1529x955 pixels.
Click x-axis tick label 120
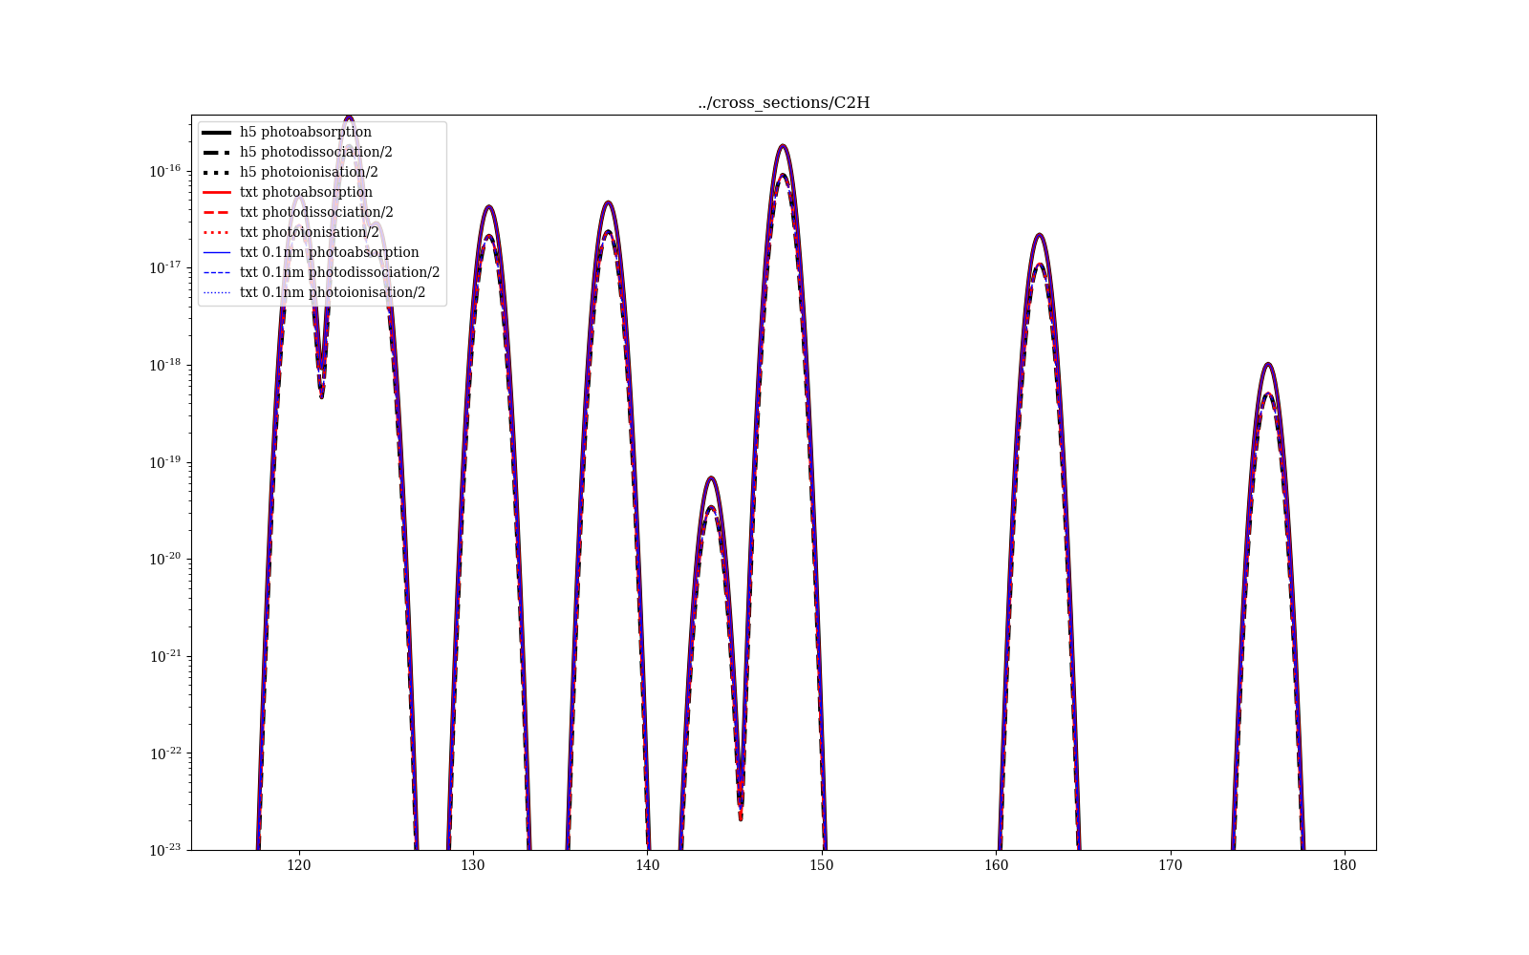click(299, 865)
